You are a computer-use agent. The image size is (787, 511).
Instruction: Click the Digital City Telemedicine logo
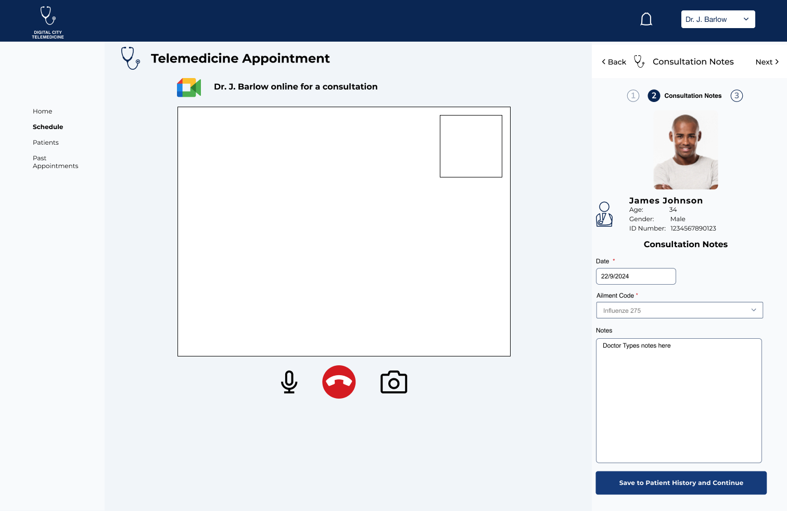click(48, 22)
